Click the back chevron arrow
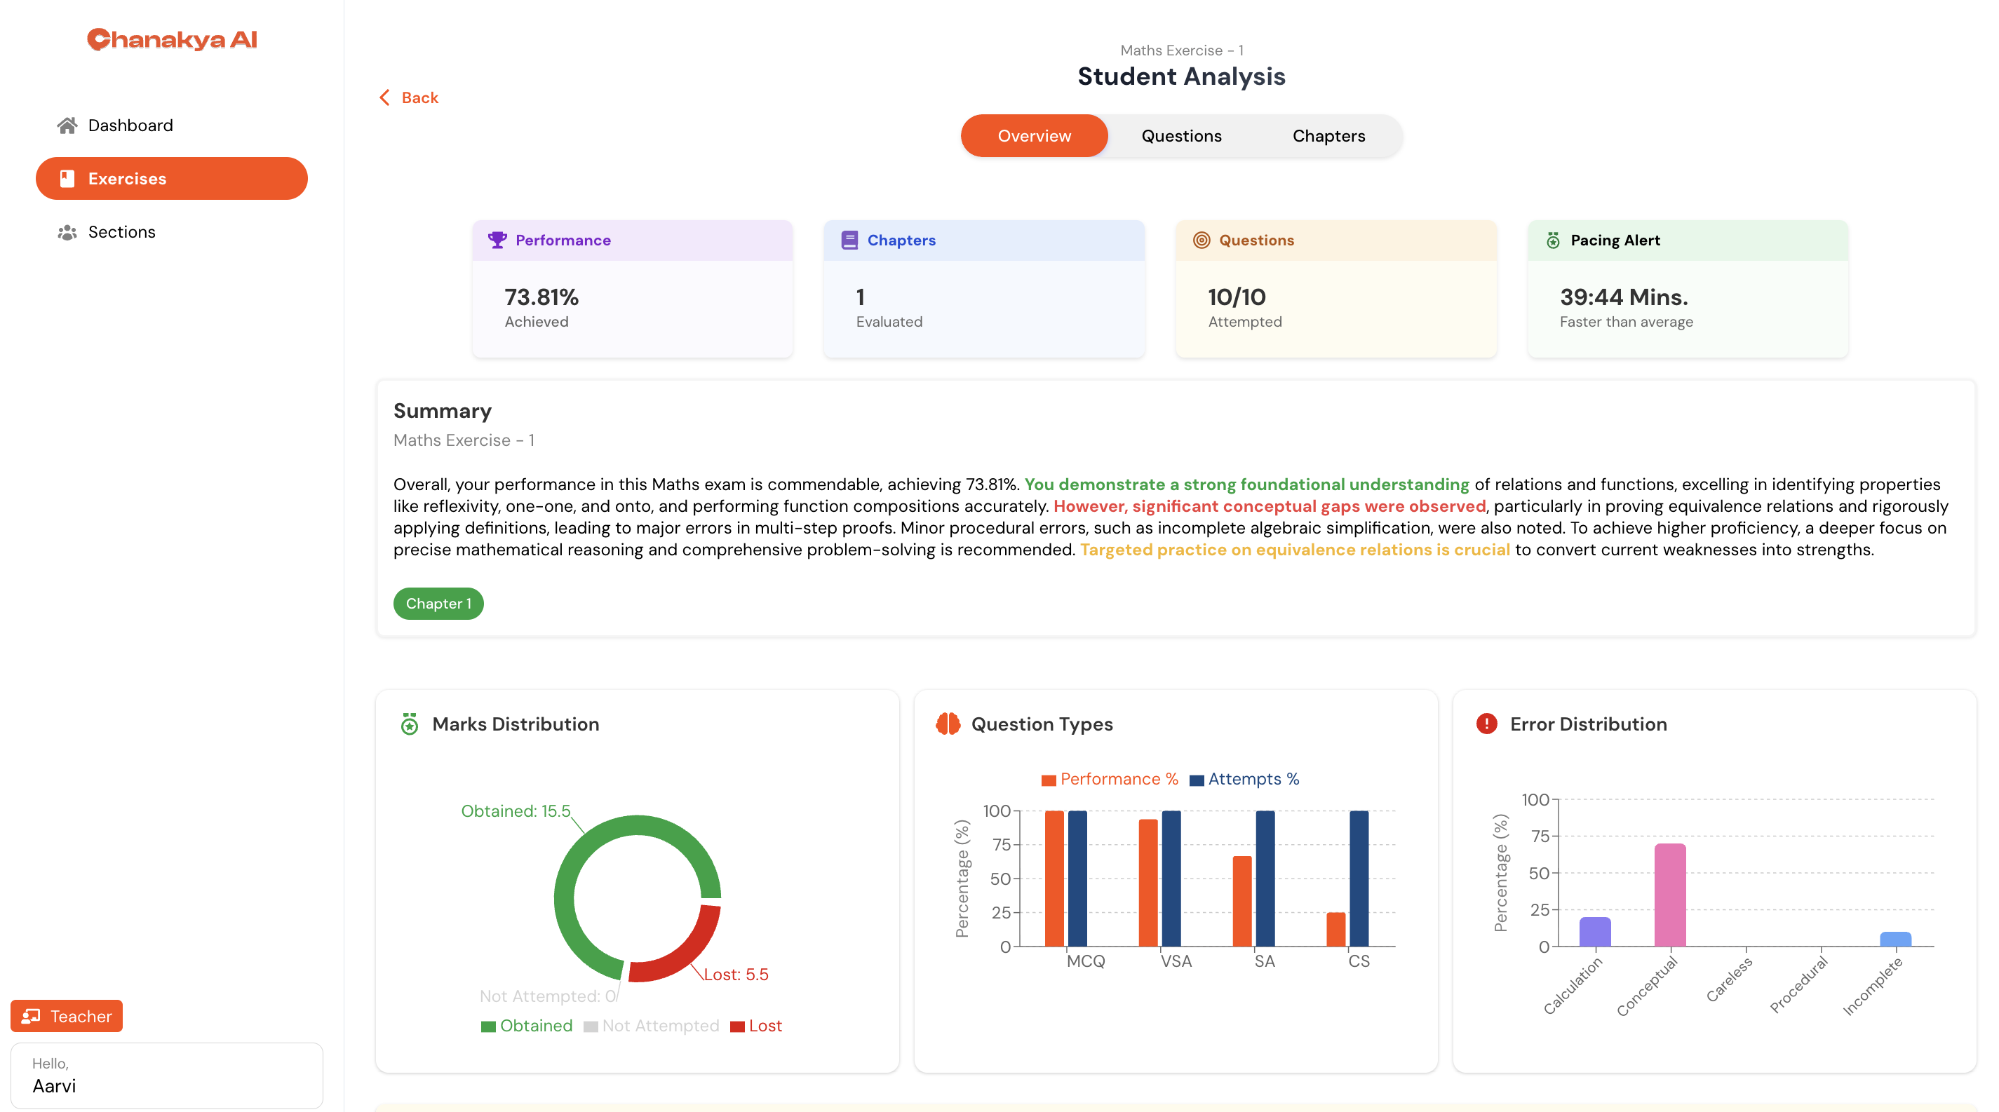 tap(385, 97)
